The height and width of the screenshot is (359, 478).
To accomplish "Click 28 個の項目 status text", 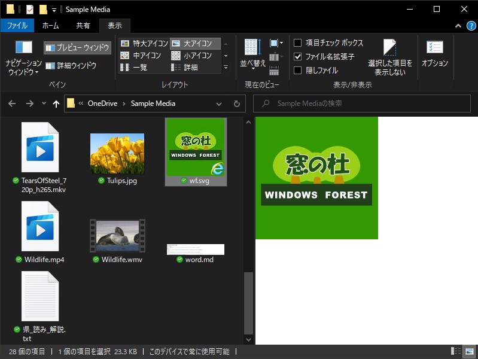I will click(27, 352).
